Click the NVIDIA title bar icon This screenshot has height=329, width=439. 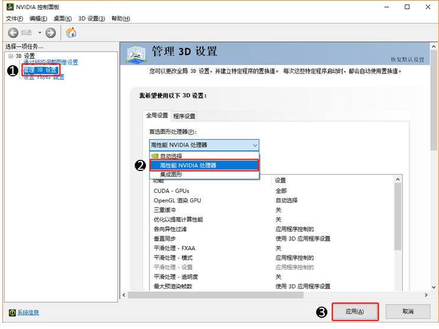pyautogui.click(x=10, y=7)
